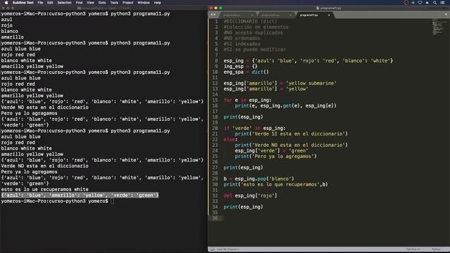Open the Edit menu
This screenshot has height=253, width=450.
(x=50, y=3)
